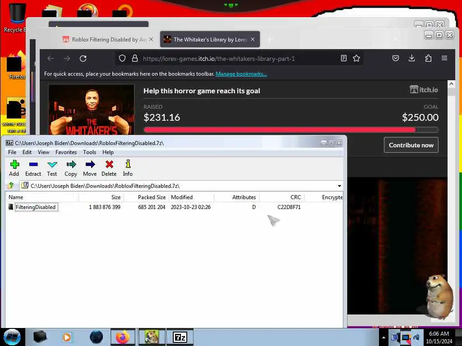Viewport: 462px width, 346px height.
Task: Click the Whitaker's game cover thumbnail
Action: (x=91, y=110)
